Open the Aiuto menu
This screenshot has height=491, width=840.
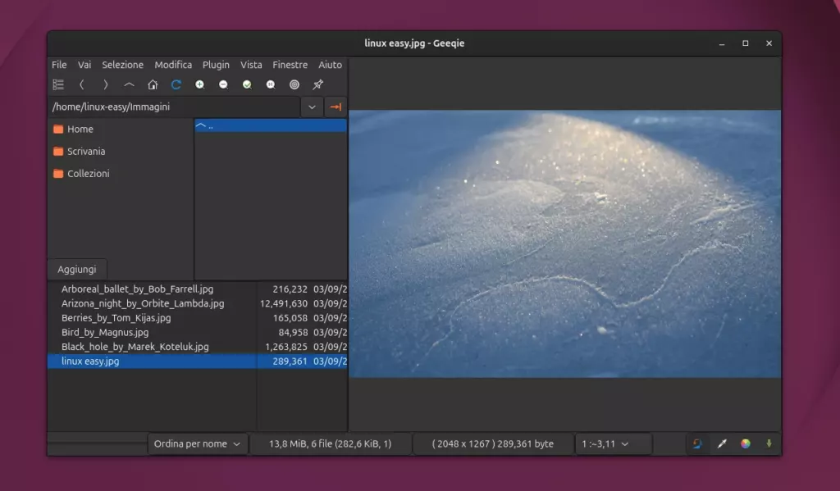tap(330, 65)
